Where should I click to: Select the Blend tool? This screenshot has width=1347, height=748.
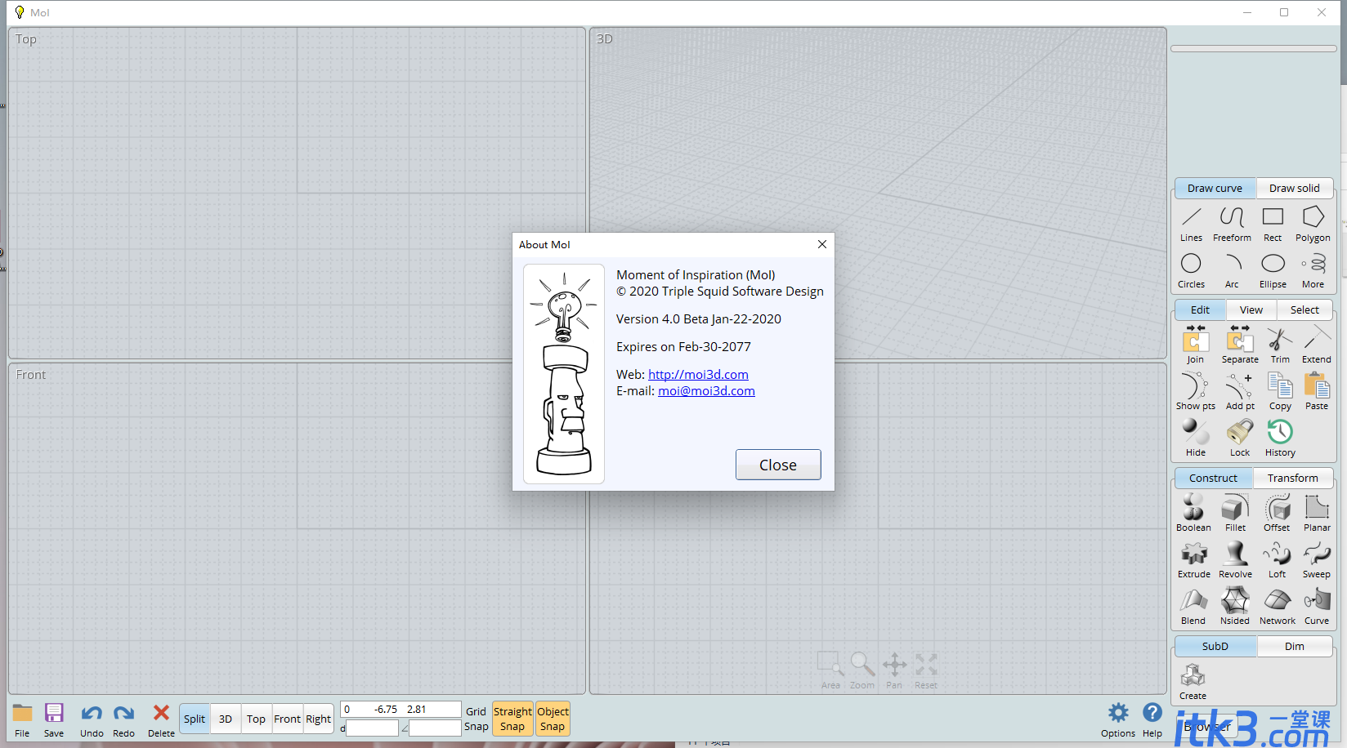click(x=1193, y=606)
